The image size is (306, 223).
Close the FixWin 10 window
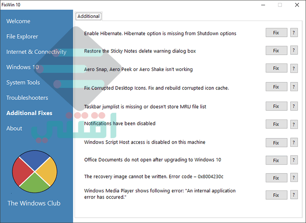click(x=297, y=5)
